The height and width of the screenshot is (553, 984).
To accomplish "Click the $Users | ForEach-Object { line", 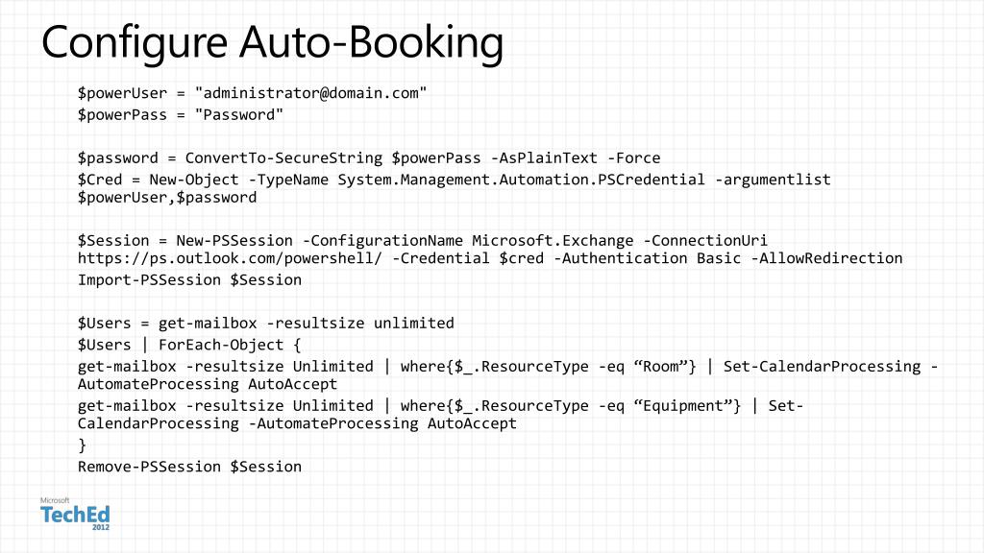I will pos(189,345).
